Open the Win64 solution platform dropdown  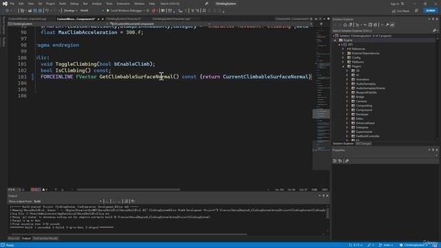pos(92,11)
